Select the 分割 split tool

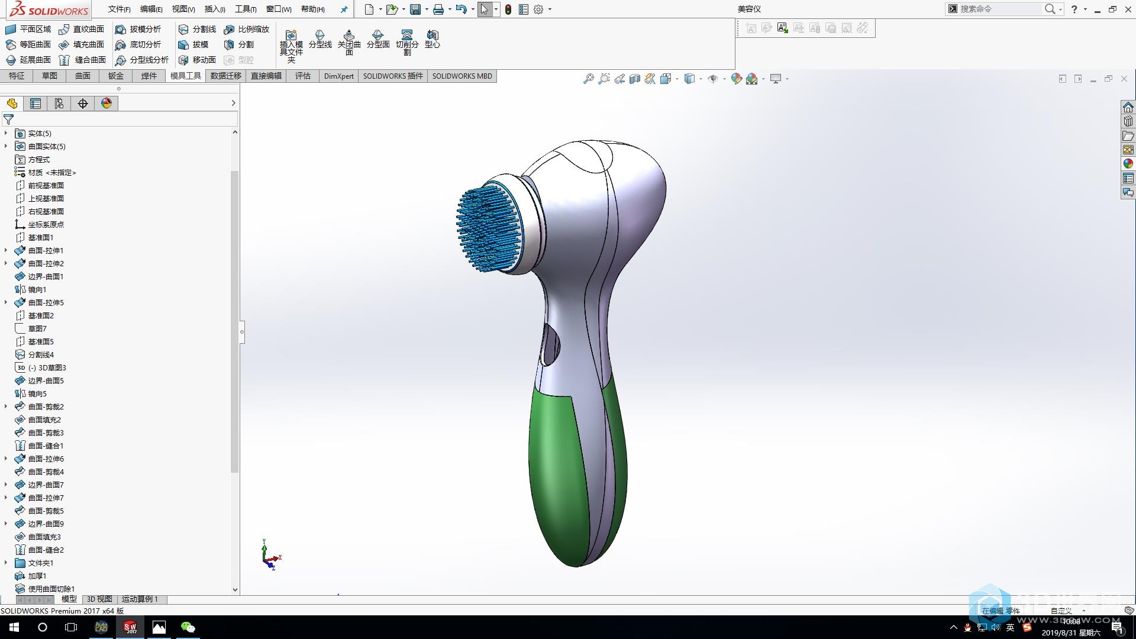tap(239, 44)
